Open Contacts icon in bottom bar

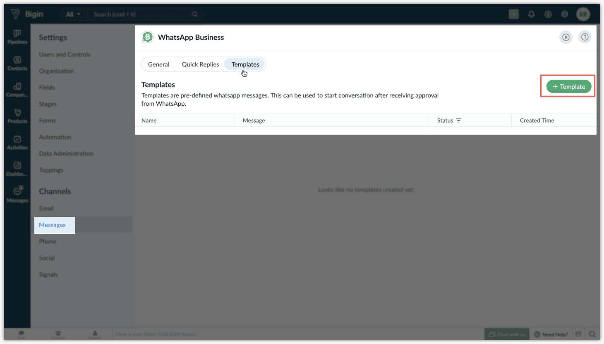[95, 334]
